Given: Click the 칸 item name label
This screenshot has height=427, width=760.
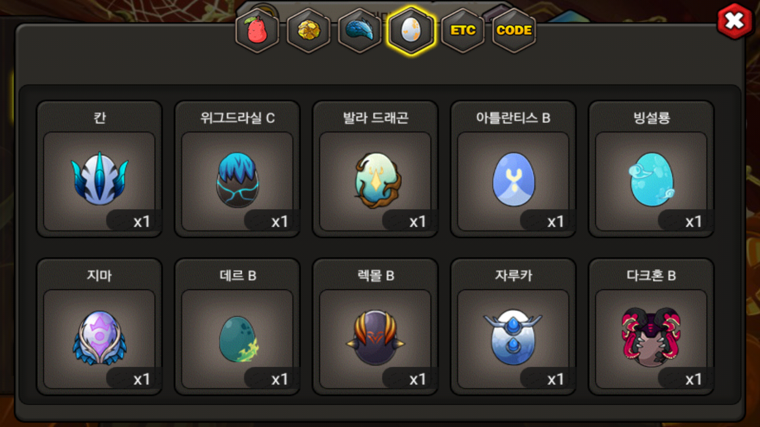Looking at the screenshot, I should 100,118.
